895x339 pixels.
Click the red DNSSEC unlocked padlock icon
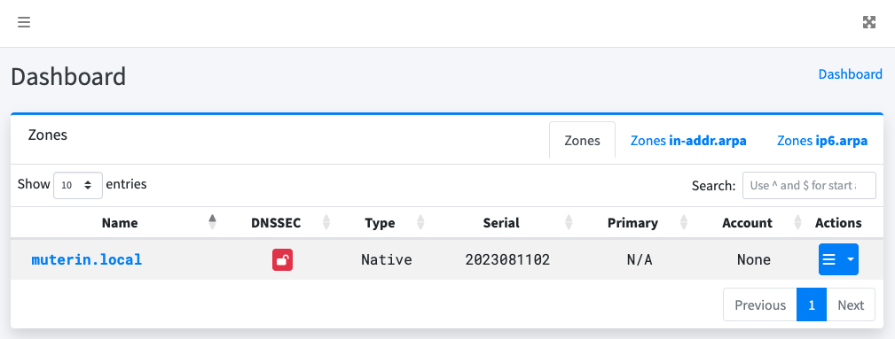[x=282, y=260]
